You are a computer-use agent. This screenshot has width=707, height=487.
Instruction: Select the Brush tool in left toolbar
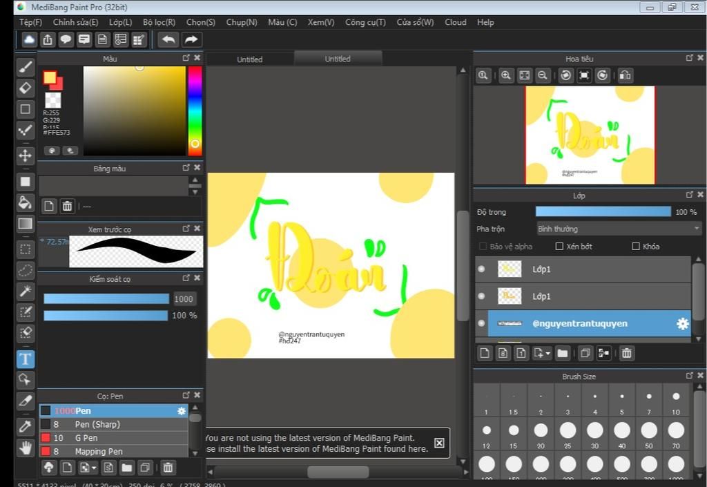pos(26,67)
